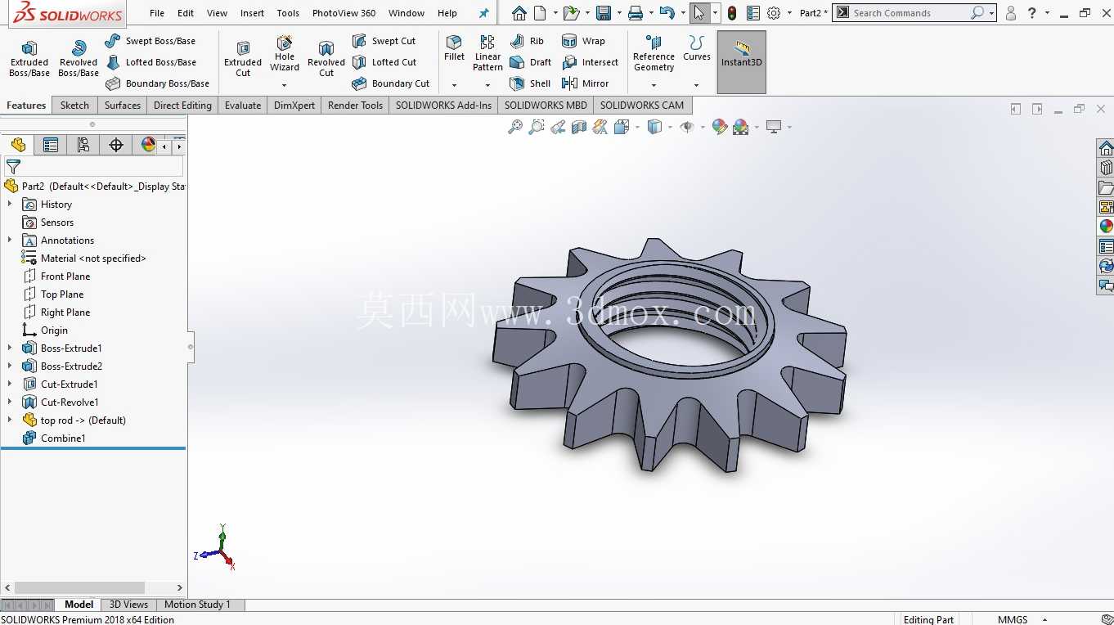Image resolution: width=1114 pixels, height=625 pixels.
Task: Select Combine1 in the feature tree
Action: click(x=63, y=438)
